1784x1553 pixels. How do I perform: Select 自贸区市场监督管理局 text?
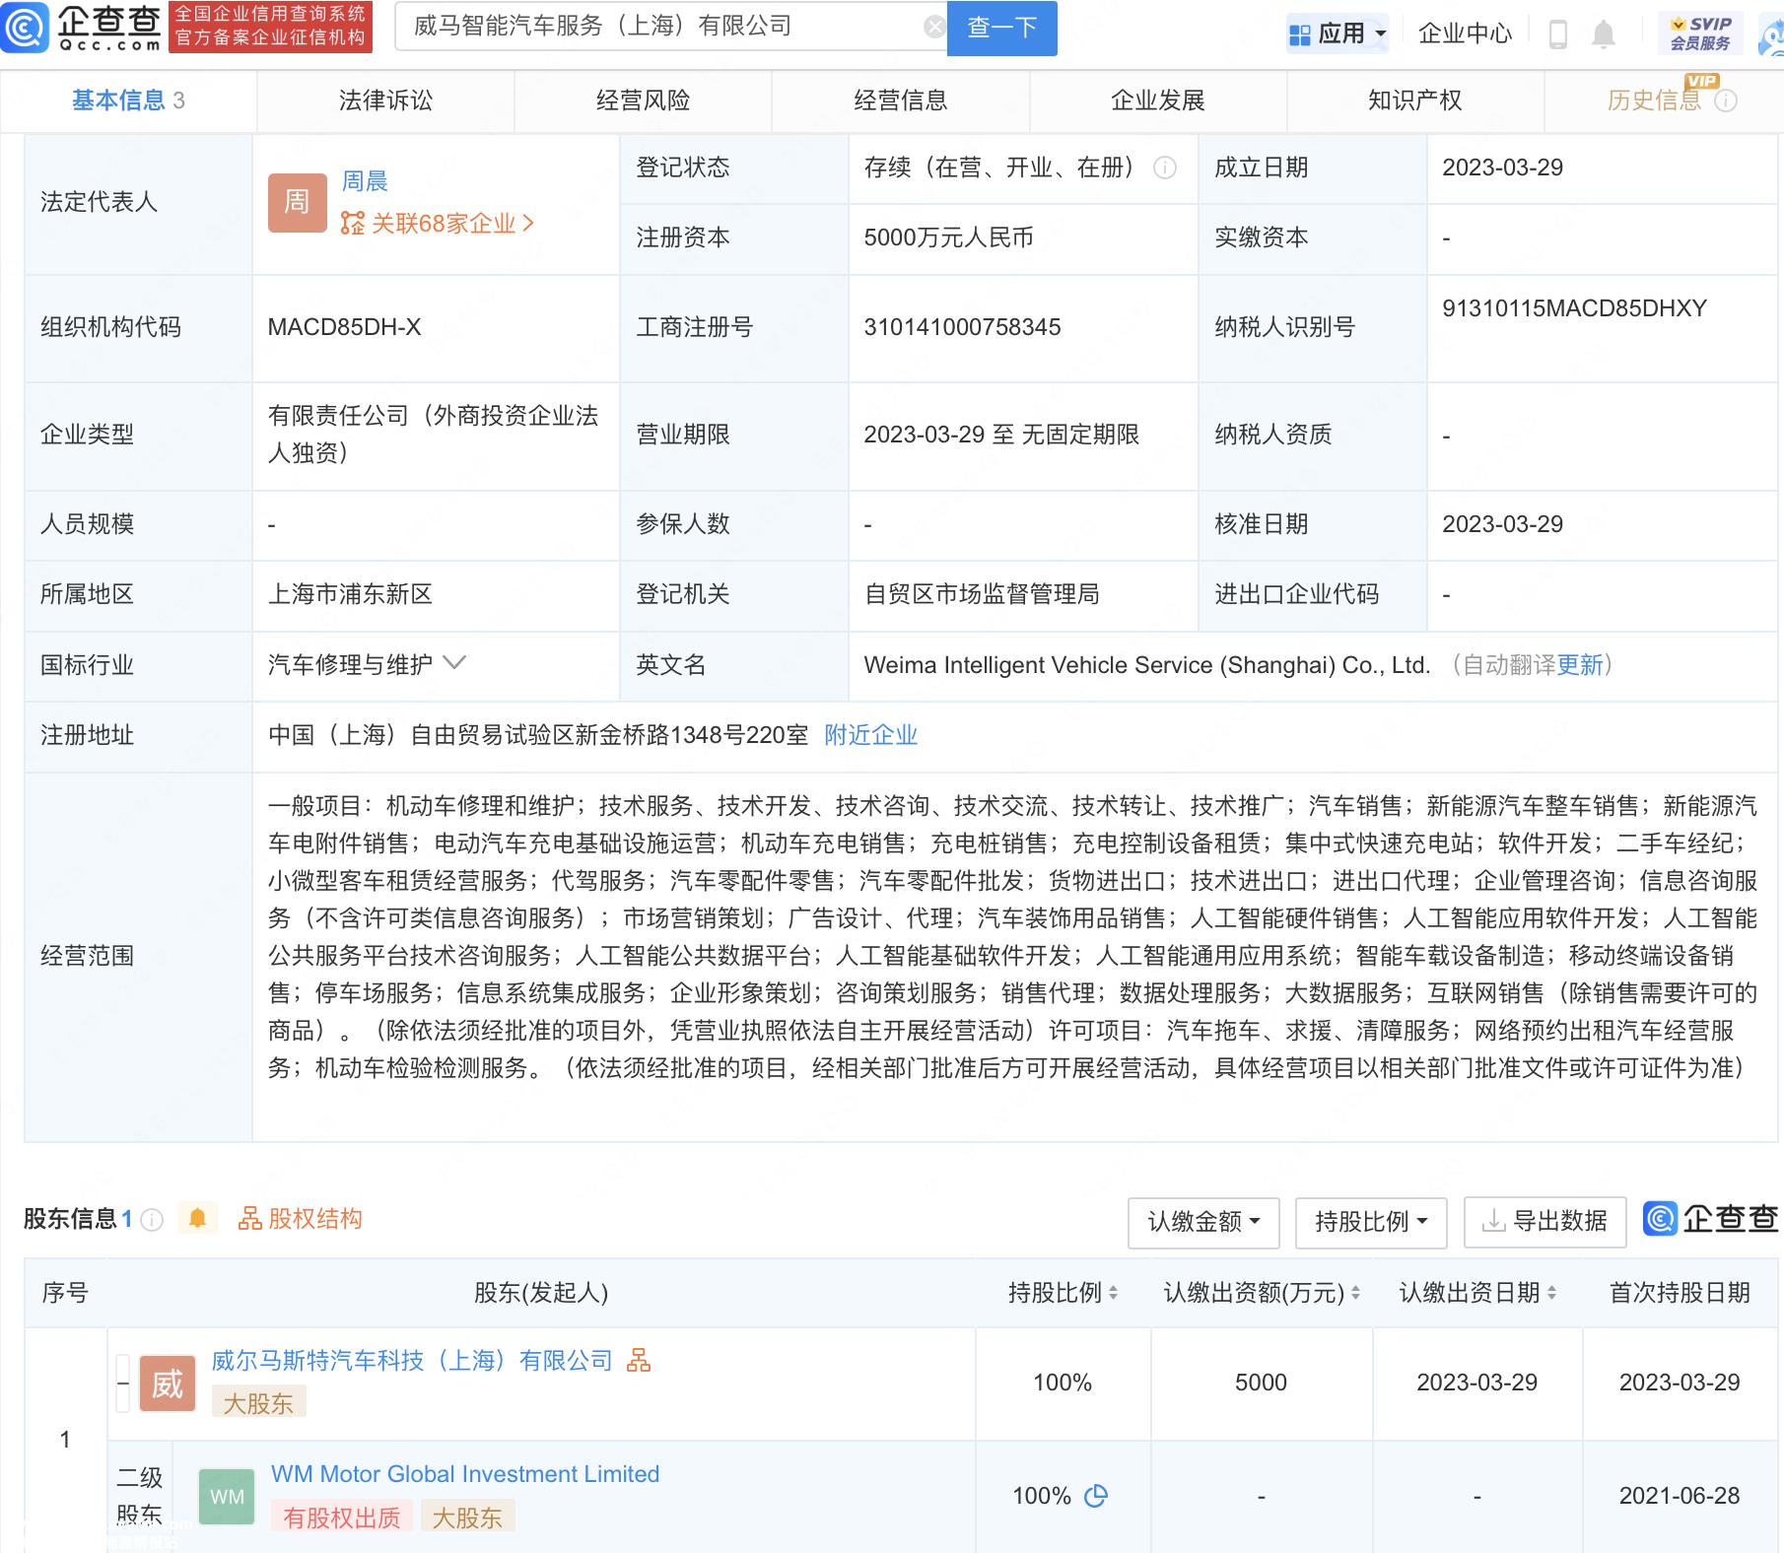[x=982, y=594]
